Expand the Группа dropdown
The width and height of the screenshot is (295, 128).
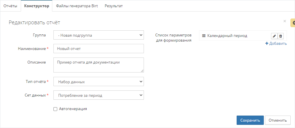click(99, 35)
